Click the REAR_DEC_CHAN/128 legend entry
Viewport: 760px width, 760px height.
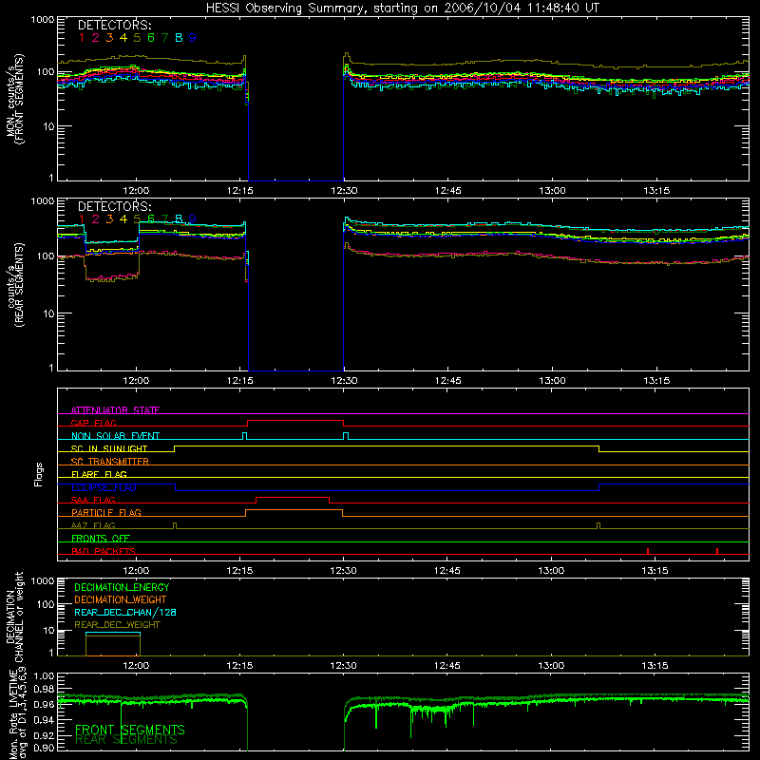[x=125, y=612]
